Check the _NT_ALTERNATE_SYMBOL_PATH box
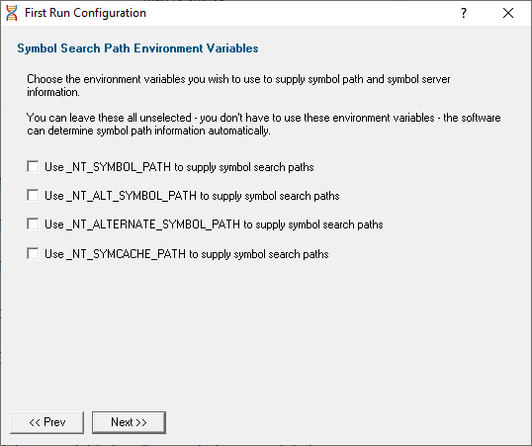 click(x=33, y=224)
